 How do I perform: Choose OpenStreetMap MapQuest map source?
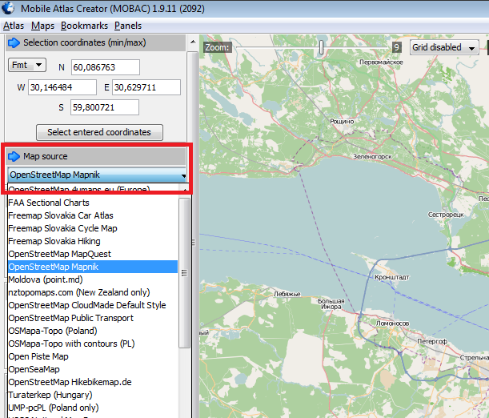coord(59,254)
